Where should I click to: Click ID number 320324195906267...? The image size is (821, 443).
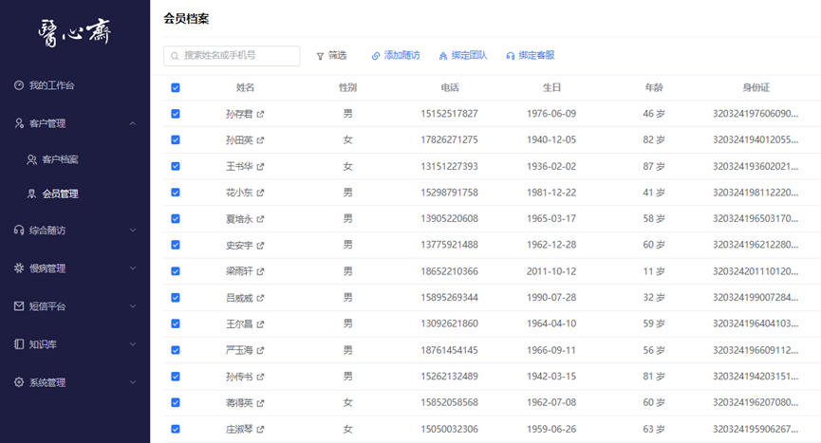(x=756, y=429)
